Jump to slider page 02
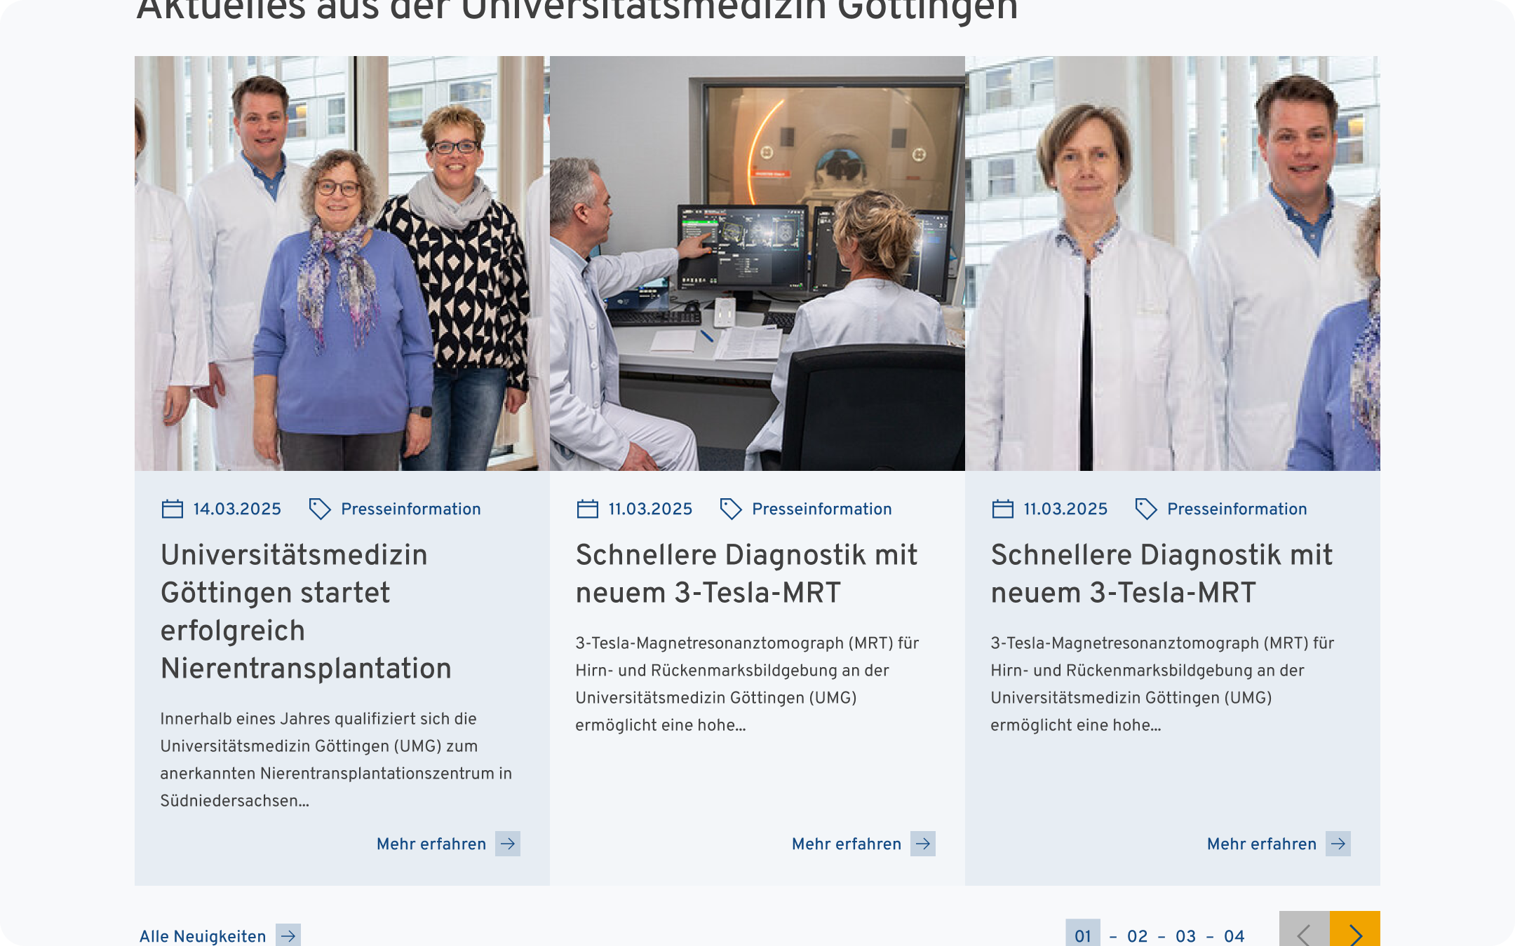1515x946 pixels. point(1137,935)
